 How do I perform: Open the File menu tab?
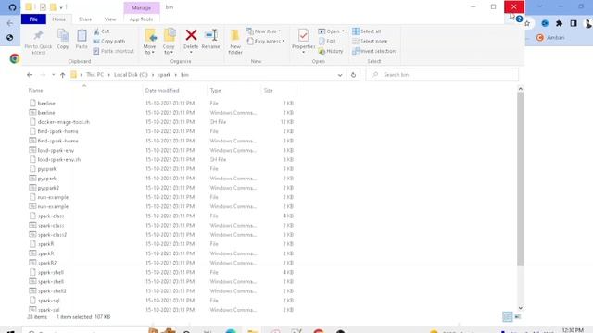tap(33, 19)
